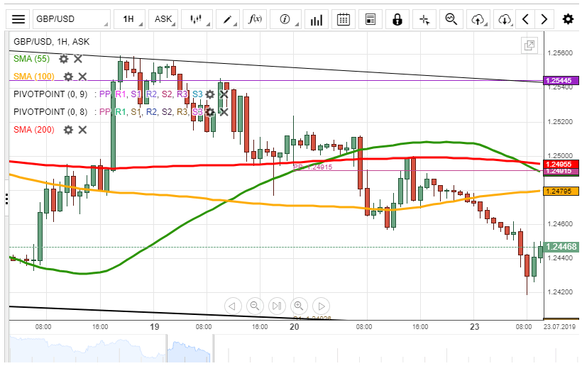Open the info dropdown
This screenshot has height=366, width=582.
286,19
